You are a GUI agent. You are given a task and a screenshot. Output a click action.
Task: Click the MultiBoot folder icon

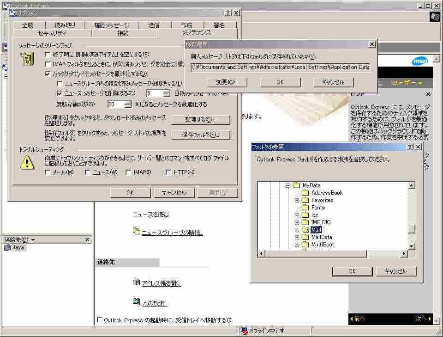point(305,245)
